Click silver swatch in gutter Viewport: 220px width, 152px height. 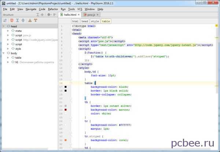(66, 106)
